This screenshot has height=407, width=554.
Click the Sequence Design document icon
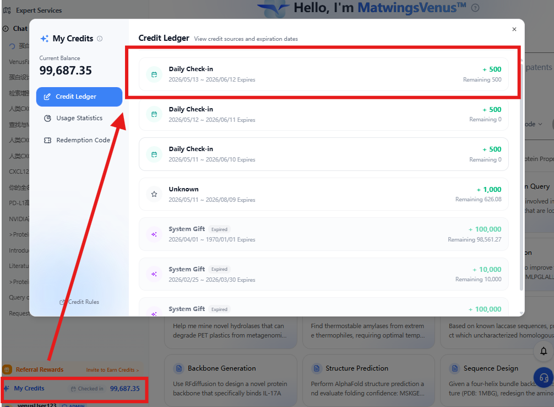click(x=454, y=368)
